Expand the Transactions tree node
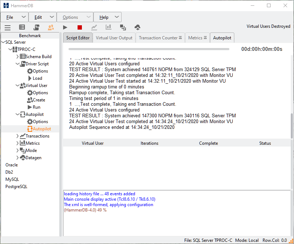The height and width of the screenshot is (244, 294). 17,136
